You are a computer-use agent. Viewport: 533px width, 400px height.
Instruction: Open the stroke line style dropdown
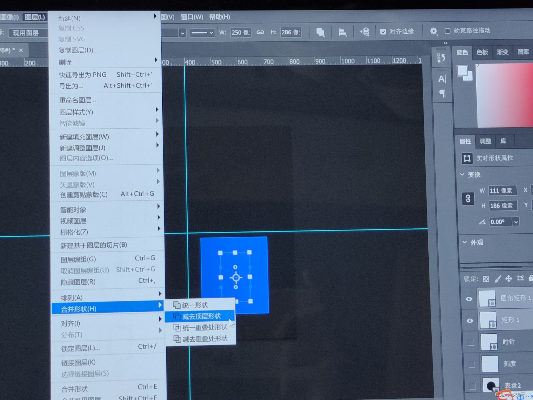[202, 33]
